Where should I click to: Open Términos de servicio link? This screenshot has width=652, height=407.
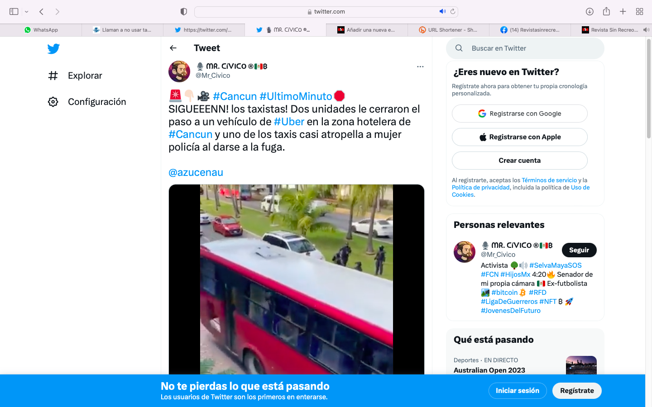coord(549,180)
